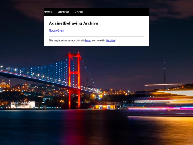
Task: Click the yellow-lit building near bridge base
Action: pyautogui.click(x=105, y=107)
